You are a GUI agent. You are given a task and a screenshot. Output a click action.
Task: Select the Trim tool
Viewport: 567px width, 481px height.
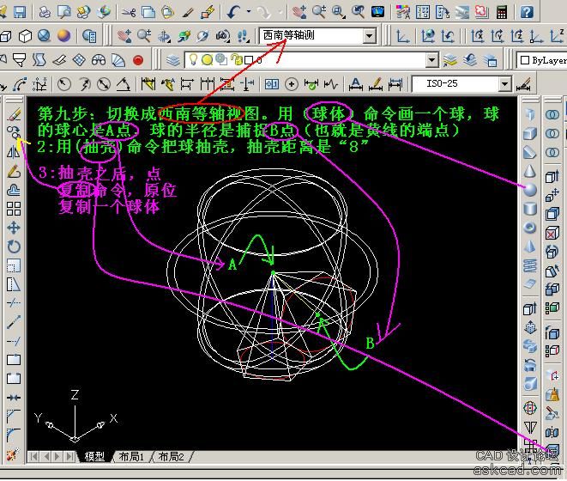(14, 303)
